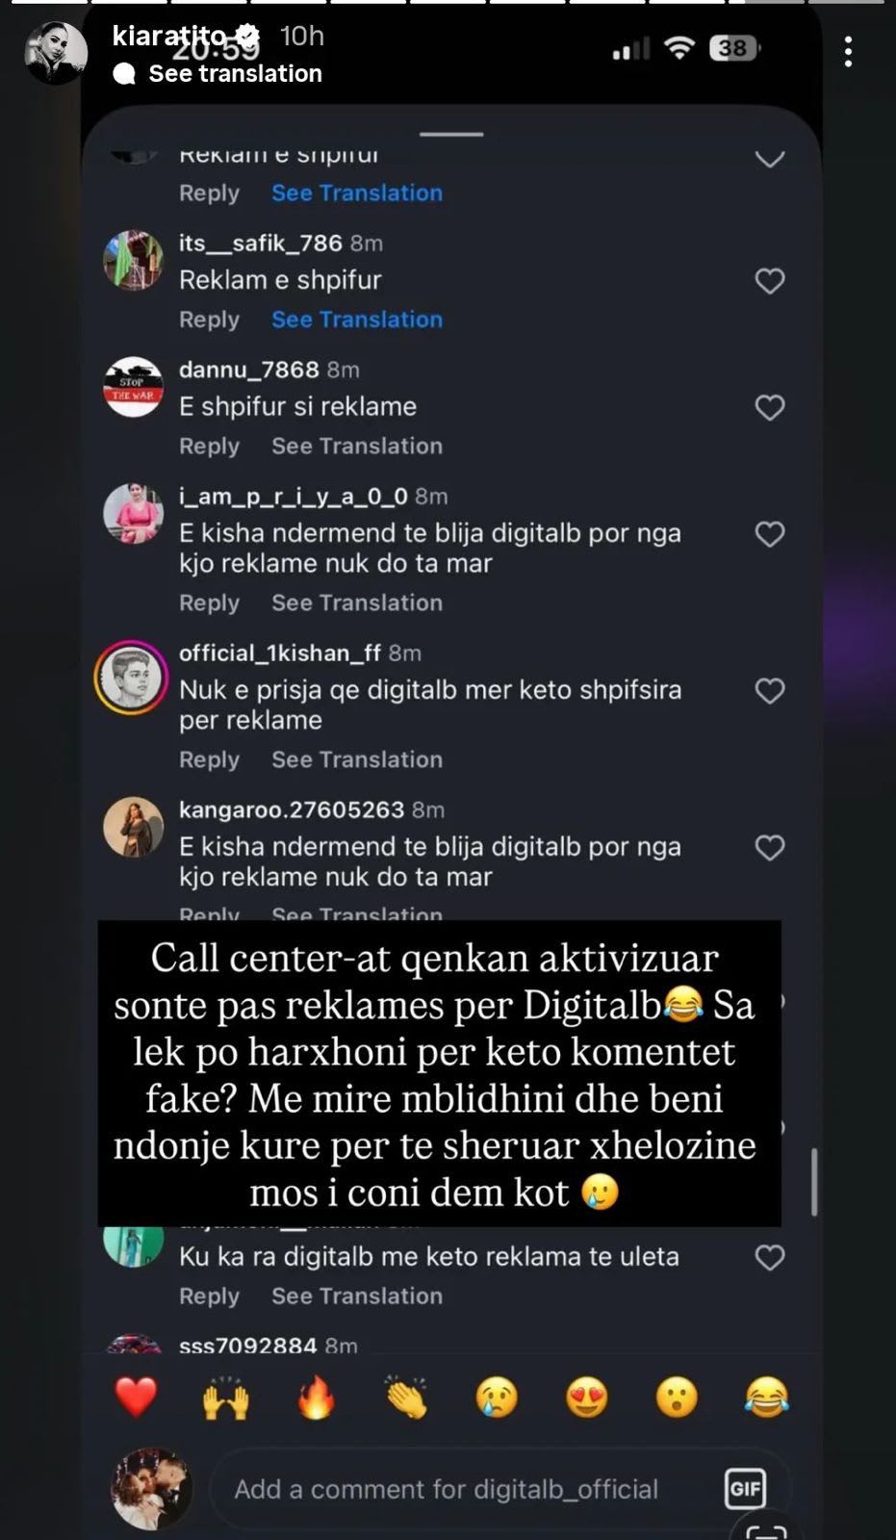Open kiaratito story author profile picture

(x=56, y=53)
